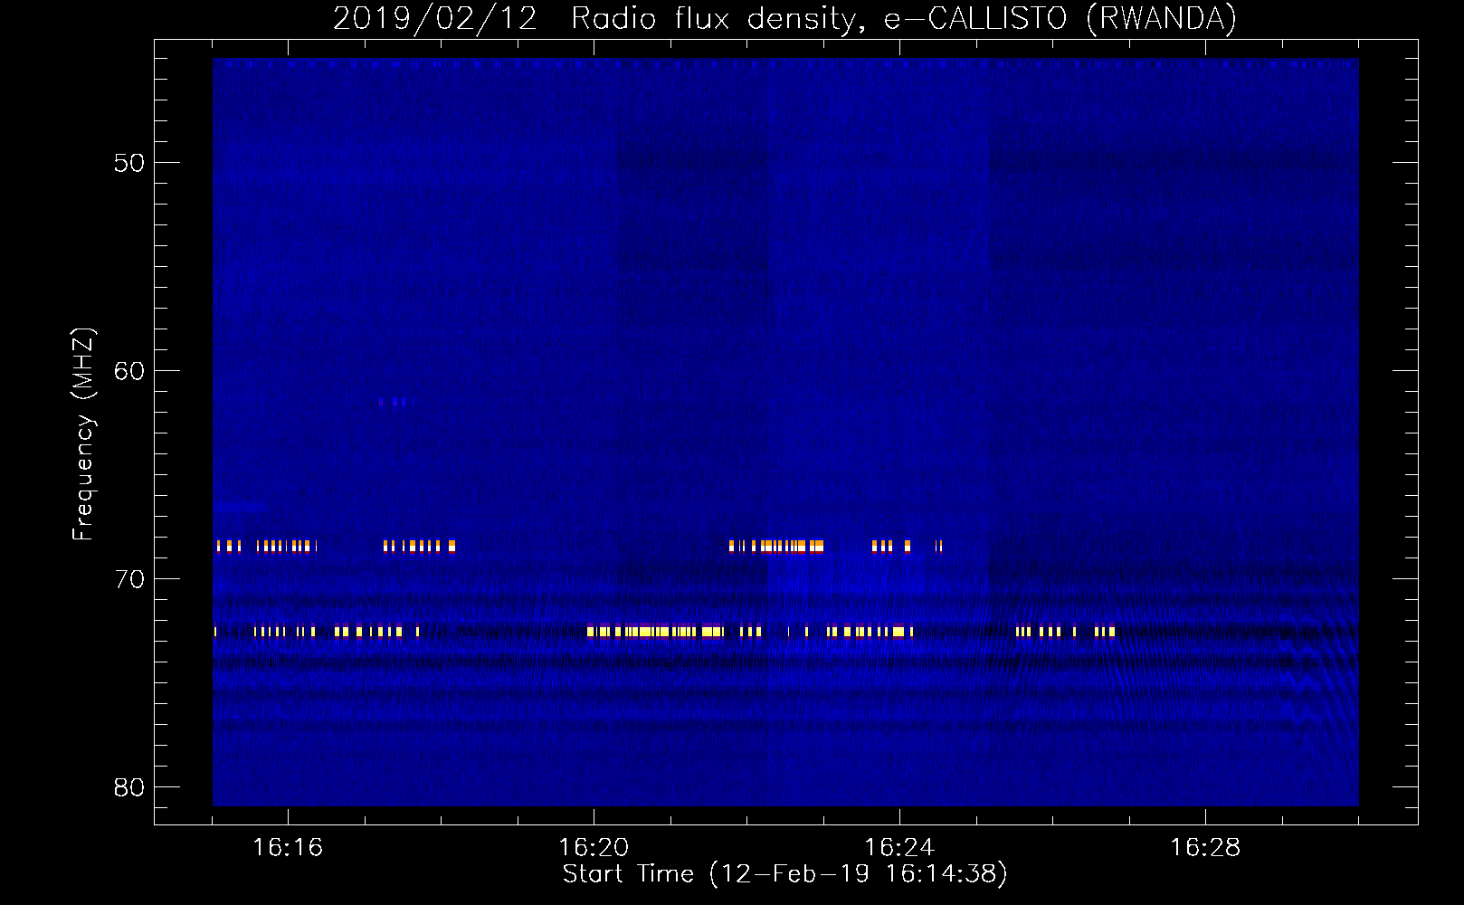Select the 50 frequency tick label

129,163
